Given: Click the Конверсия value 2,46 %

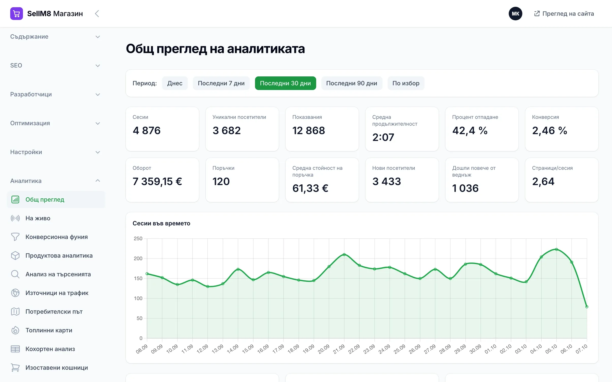Looking at the screenshot, I should click(x=550, y=131).
